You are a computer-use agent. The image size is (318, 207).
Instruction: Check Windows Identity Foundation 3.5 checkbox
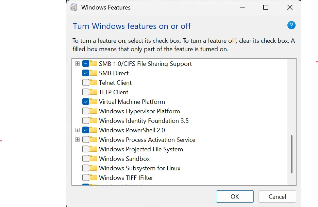(x=86, y=120)
